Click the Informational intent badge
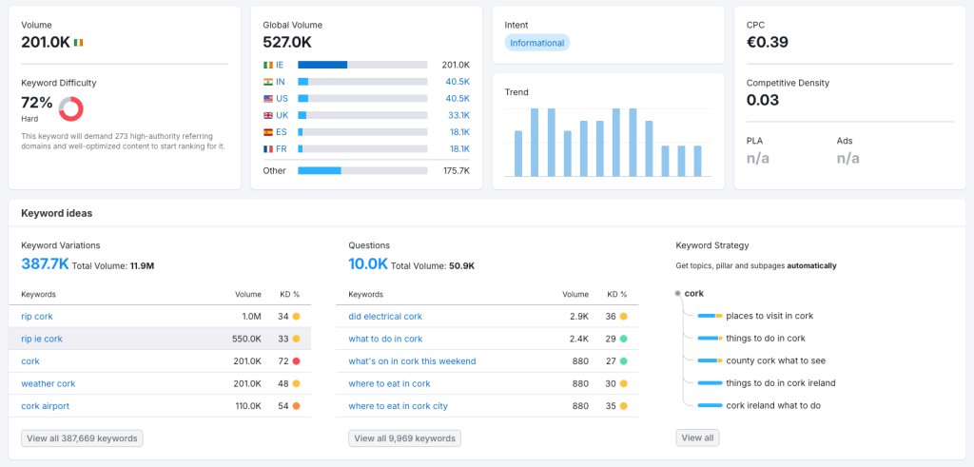The height and width of the screenshot is (467, 974). coord(536,43)
